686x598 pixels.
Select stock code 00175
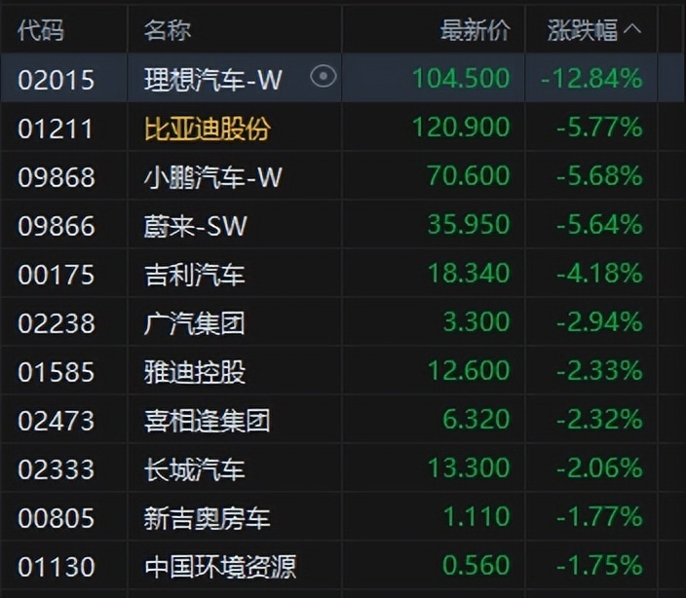pos(56,275)
